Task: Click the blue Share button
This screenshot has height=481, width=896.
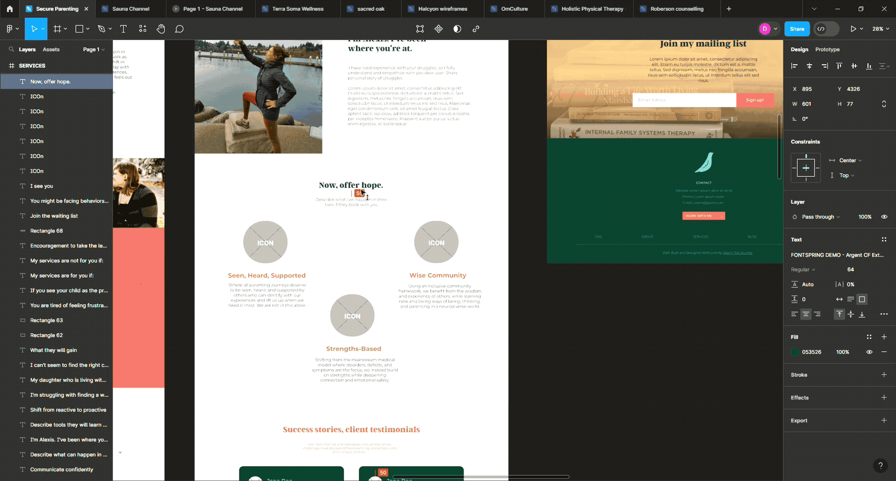Action: click(x=797, y=29)
